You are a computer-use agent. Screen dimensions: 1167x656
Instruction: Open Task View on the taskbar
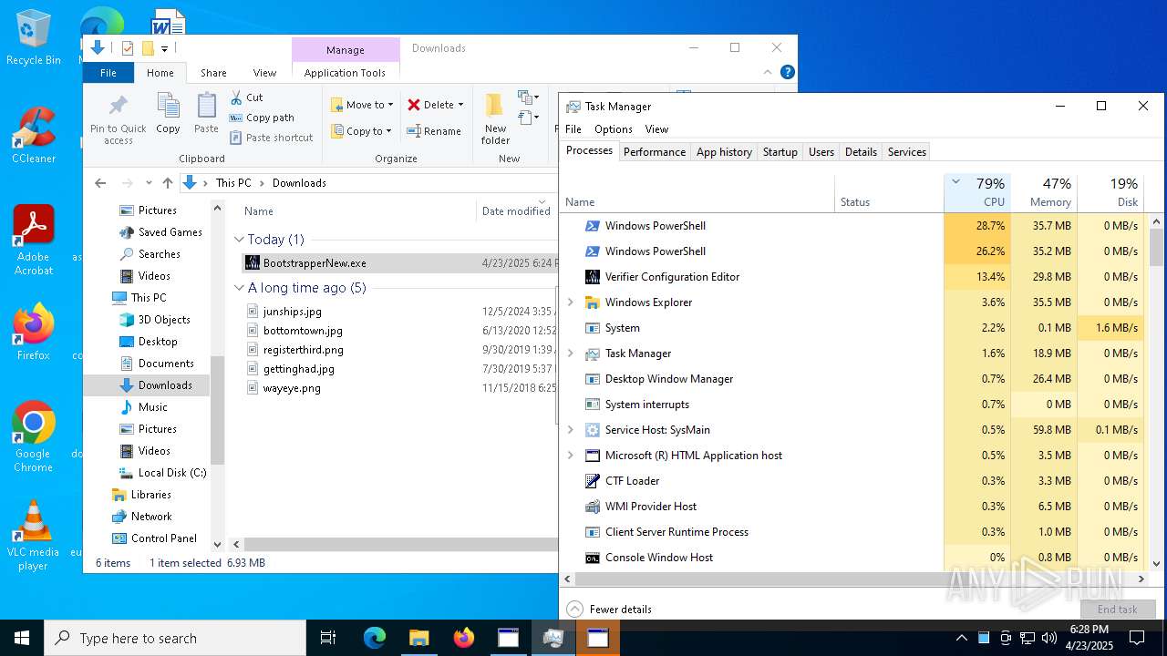[328, 638]
